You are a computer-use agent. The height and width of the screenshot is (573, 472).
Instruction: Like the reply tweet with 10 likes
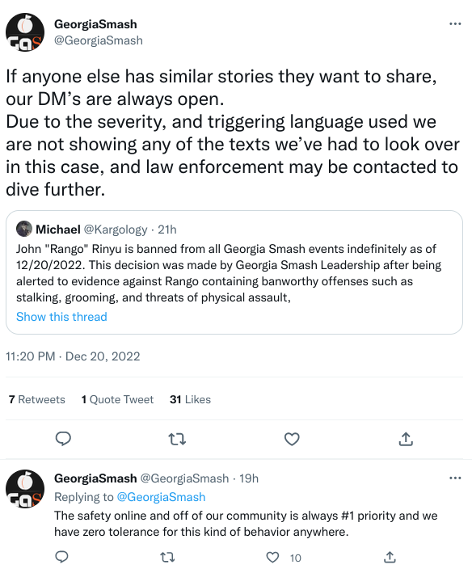pos(272,558)
